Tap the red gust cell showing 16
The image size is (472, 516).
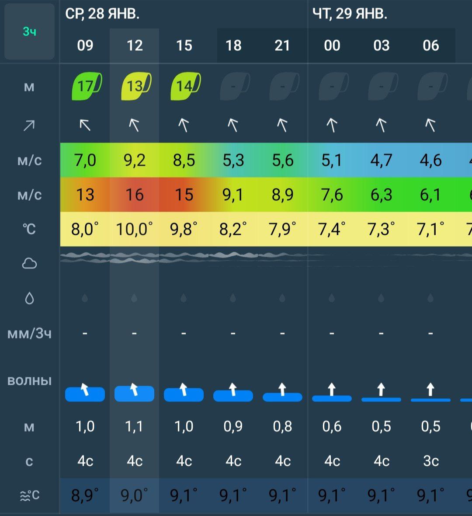(x=135, y=195)
